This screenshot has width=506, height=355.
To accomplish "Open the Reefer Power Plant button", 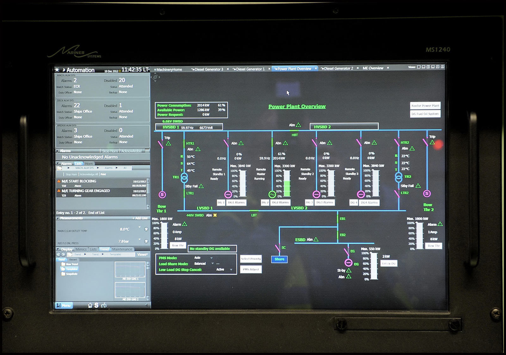I will point(425,105).
